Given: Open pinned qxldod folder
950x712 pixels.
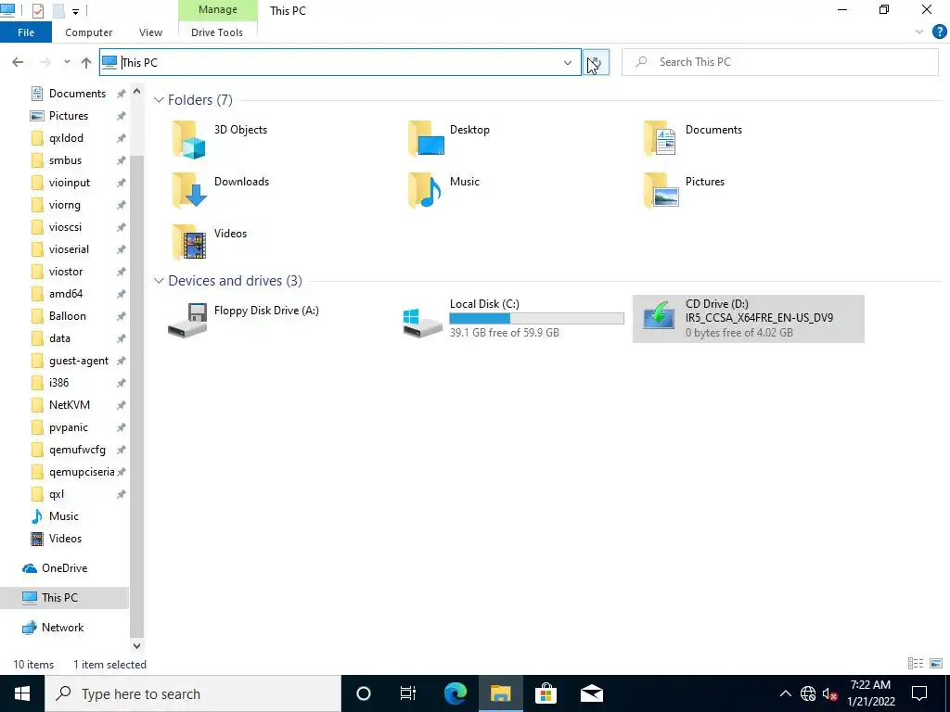Looking at the screenshot, I should tap(66, 138).
